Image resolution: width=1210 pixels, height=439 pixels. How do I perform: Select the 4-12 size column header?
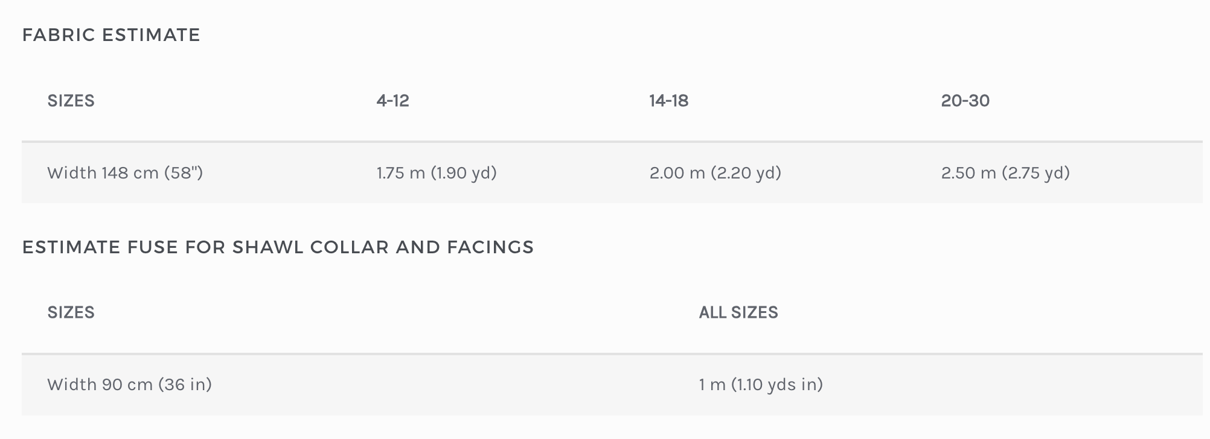coord(392,101)
